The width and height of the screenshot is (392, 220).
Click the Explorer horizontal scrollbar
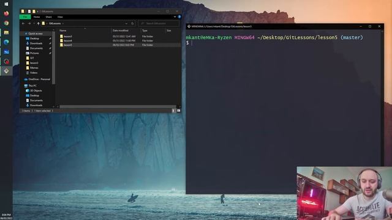pyautogui.click(x=118, y=106)
